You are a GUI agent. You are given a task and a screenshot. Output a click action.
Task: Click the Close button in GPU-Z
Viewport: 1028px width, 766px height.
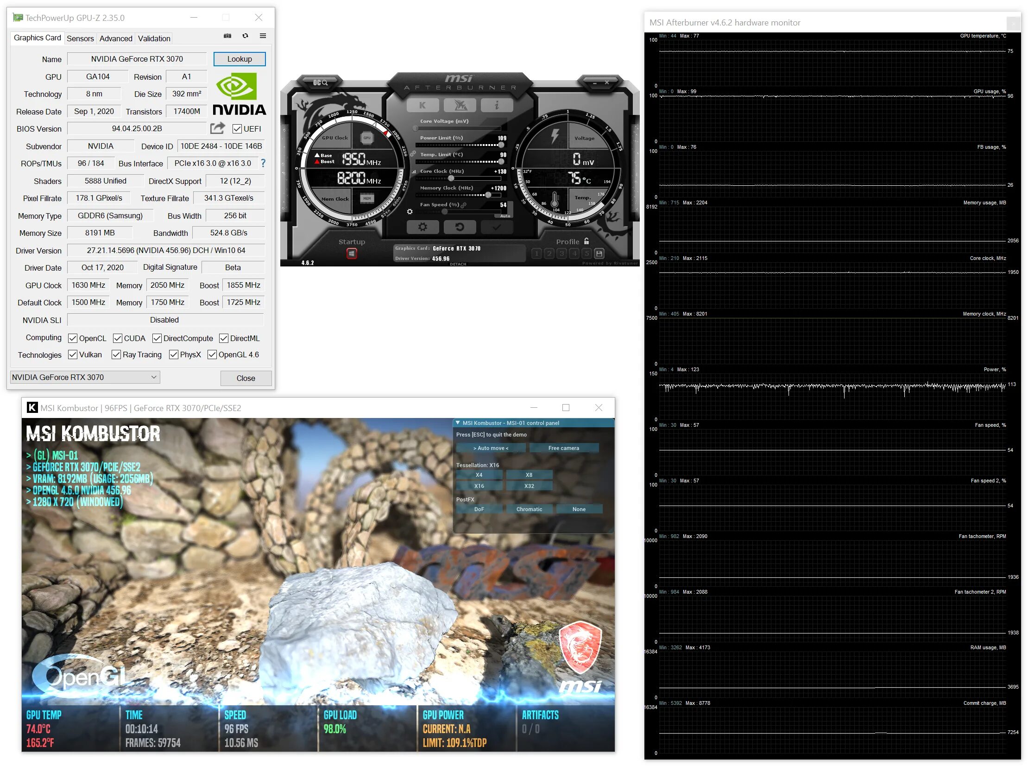tap(246, 378)
